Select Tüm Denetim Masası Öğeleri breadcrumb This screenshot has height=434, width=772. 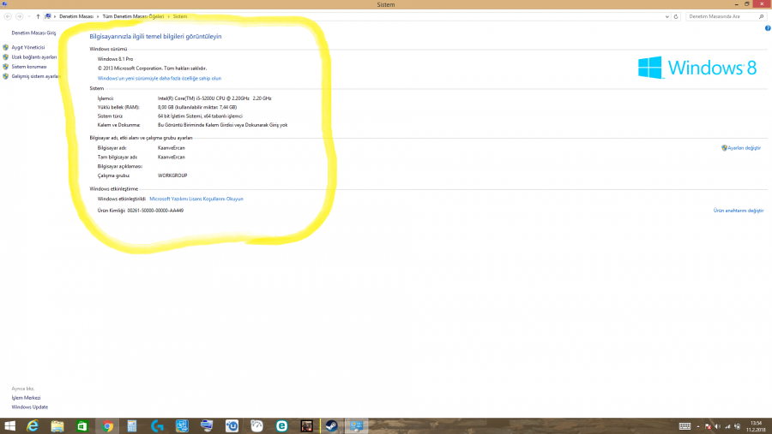coord(134,17)
